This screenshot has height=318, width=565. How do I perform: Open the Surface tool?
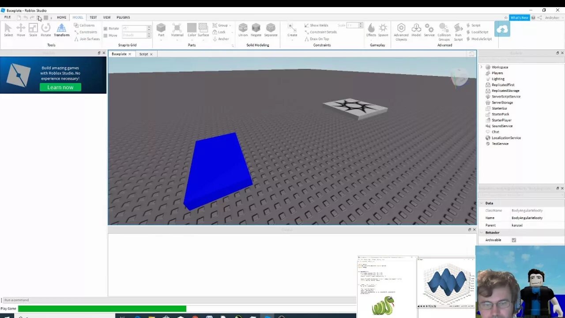point(203,30)
